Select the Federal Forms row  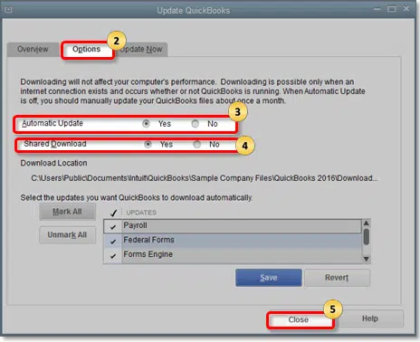tap(233, 241)
